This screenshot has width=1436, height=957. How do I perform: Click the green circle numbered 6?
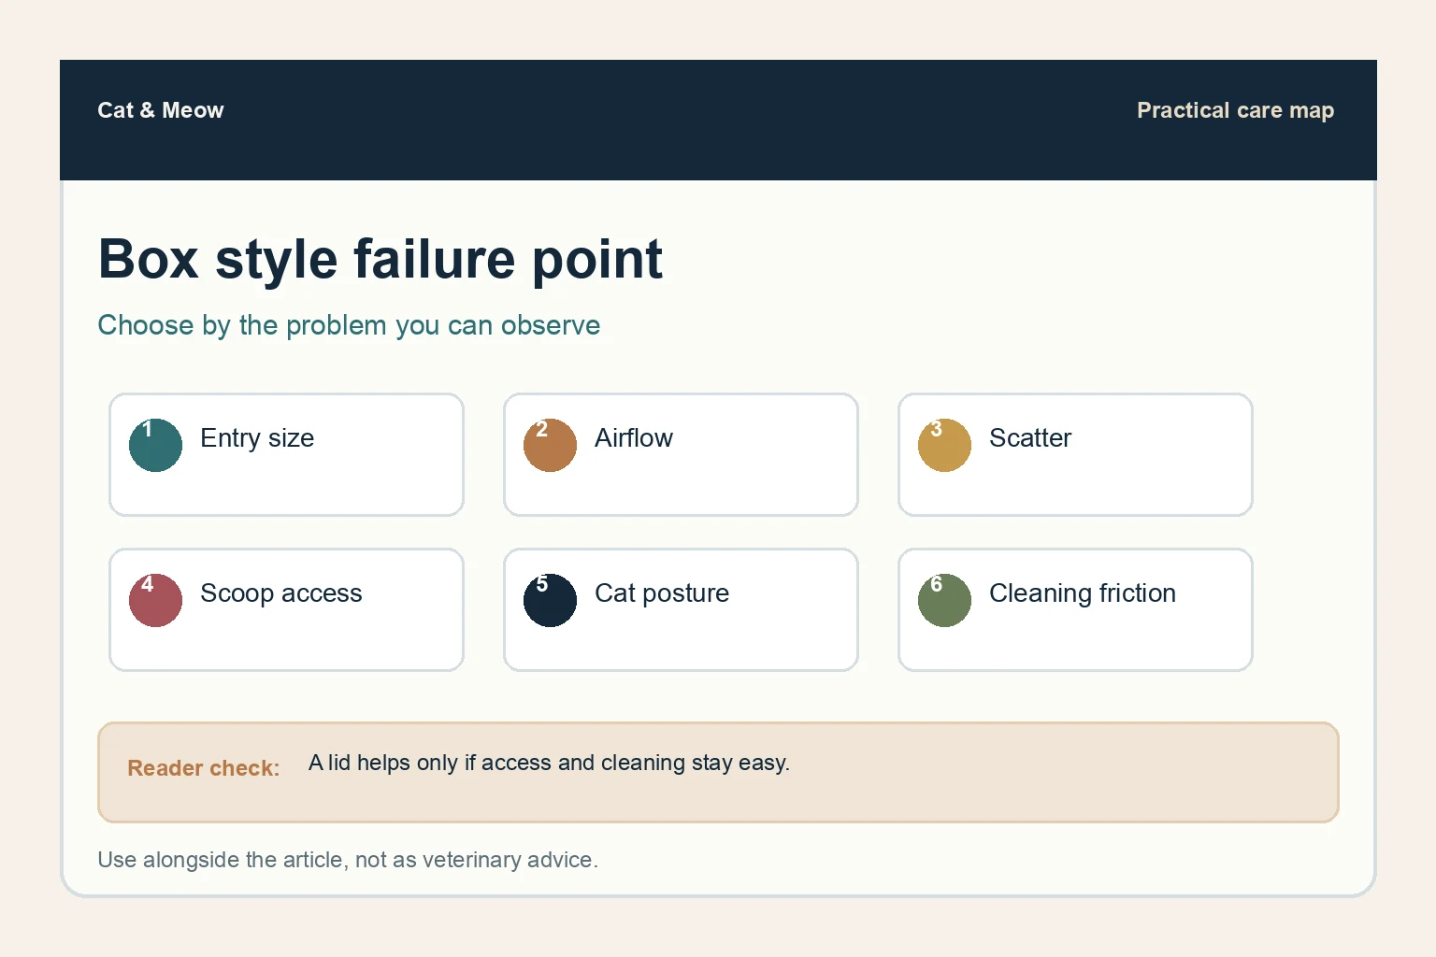[944, 600]
